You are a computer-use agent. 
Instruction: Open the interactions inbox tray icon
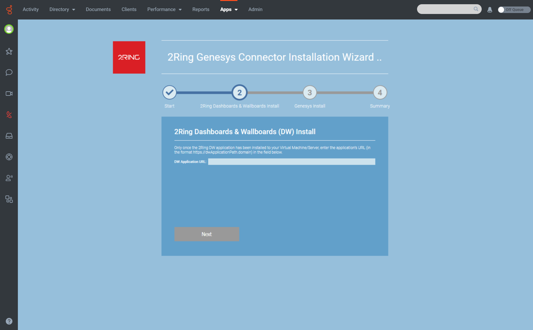(x=9, y=136)
